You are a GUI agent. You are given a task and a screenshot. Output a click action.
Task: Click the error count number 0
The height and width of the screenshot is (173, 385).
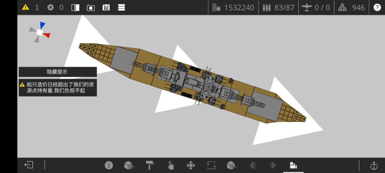click(x=61, y=7)
